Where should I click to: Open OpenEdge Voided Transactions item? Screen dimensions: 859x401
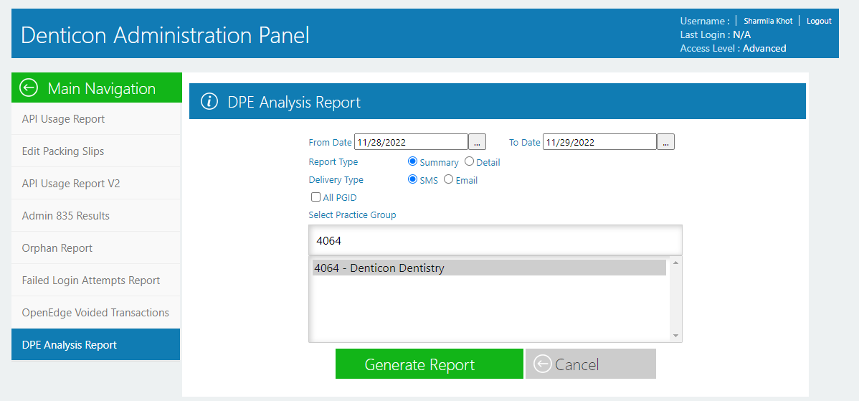(96, 313)
